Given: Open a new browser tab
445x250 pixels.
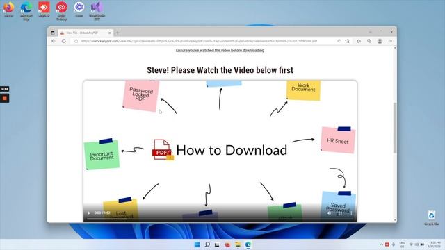Looking at the screenshot, I should pyautogui.click(x=118, y=33).
